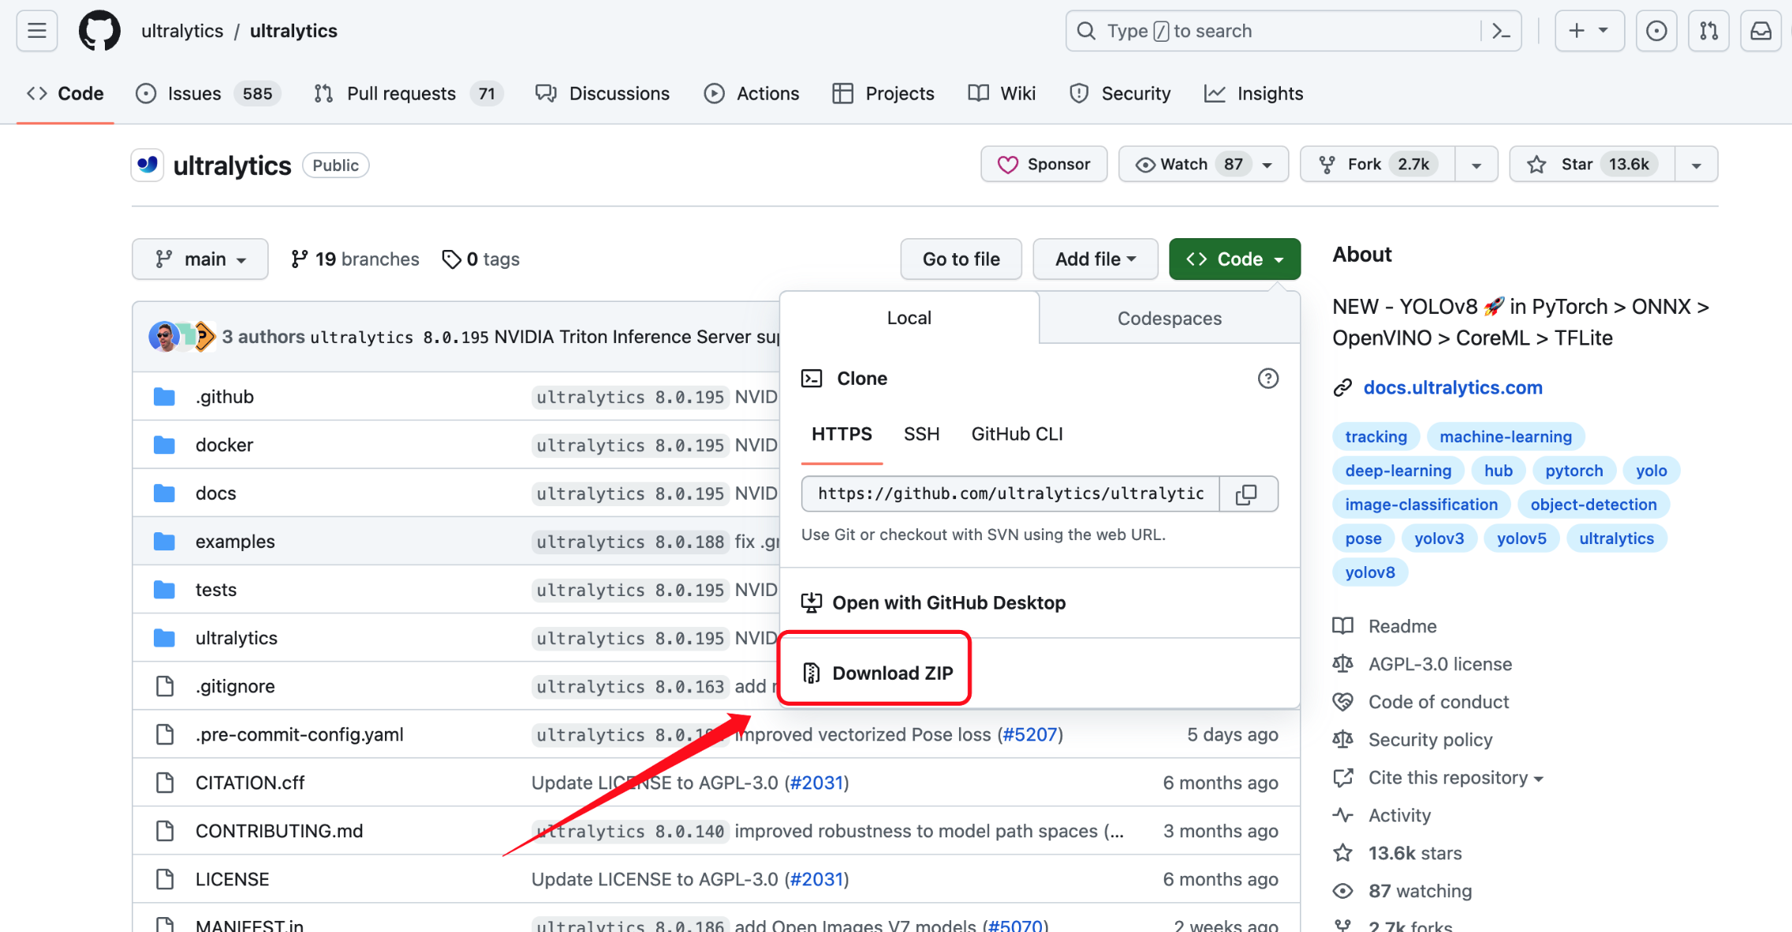The image size is (1792, 932).
Task: Copy the HTTPS clone URL
Action: coord(1247,494)
